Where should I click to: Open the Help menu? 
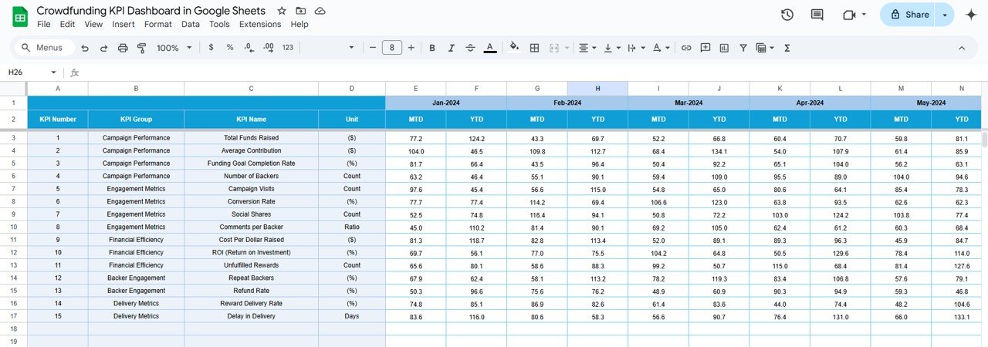point(299,24)
